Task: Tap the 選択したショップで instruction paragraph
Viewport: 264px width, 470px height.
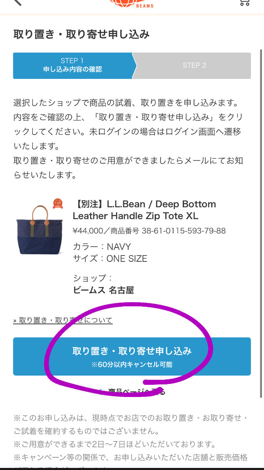Action: (x=128, y=139)
